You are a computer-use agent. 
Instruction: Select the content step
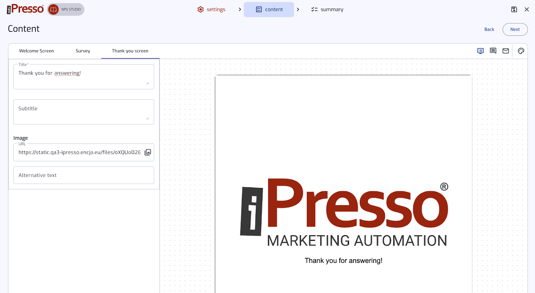(x=269, y=9)
